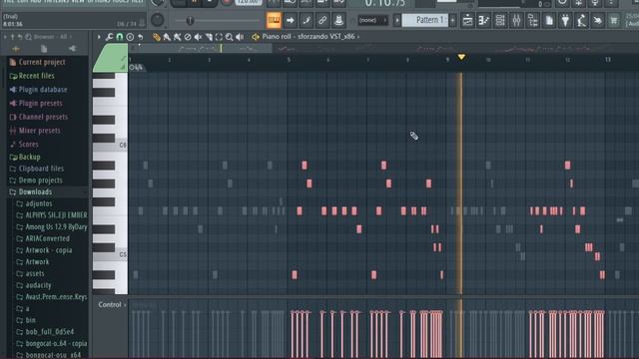Click the round knob left of slider
Image resolution: width=639 pixels, height=359 pixels.
click(x=158, y=20)
